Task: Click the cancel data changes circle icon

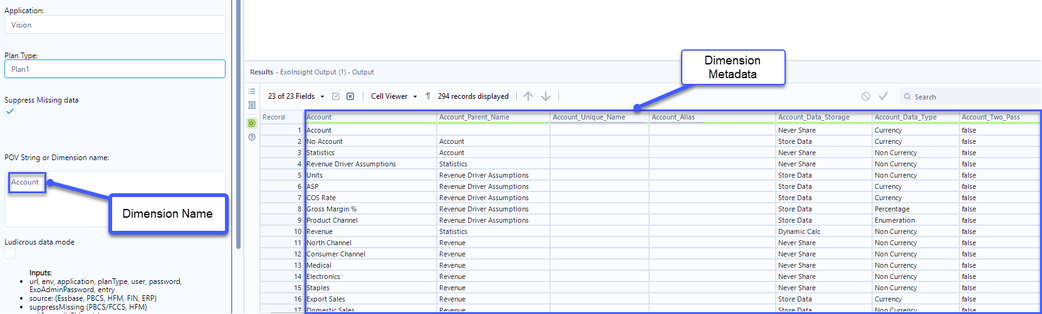Action: (x=866, y=96)
